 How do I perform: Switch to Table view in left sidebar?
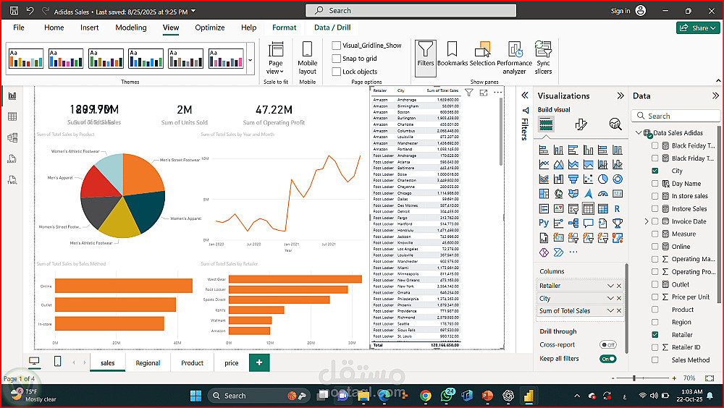[12, 116]
